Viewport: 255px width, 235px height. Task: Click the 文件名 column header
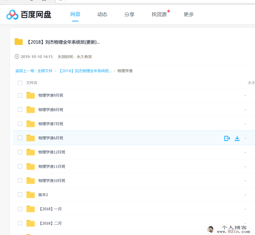click(x=32, y=83)
